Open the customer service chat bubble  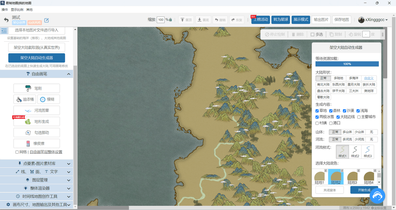pos(377,197)
